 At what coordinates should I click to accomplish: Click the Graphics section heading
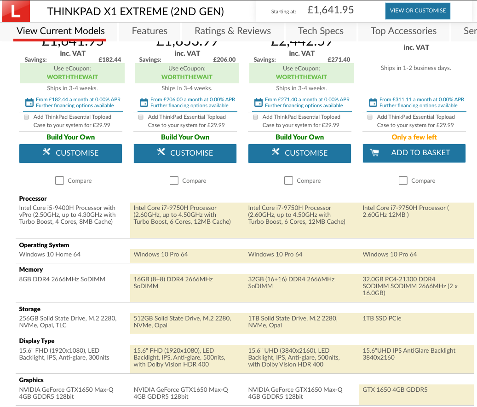click(x=31, y=380)
